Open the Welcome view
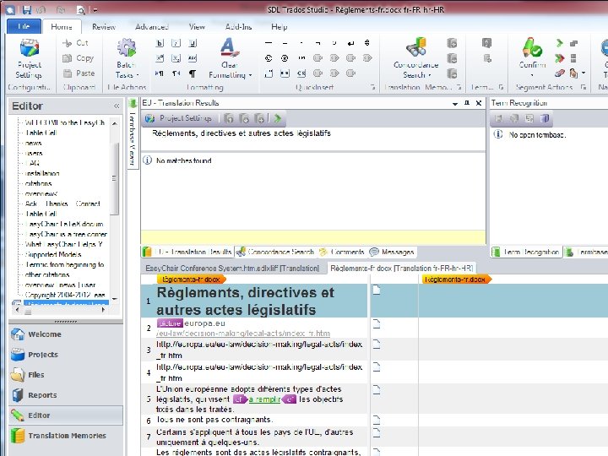This screenshot has height=456, width=608. coord(66,334)
